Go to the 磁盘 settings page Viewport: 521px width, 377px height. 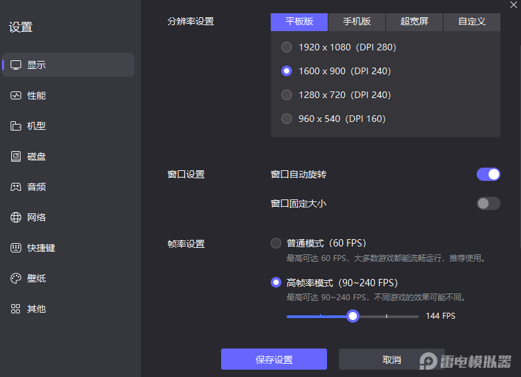coord(68,156)
